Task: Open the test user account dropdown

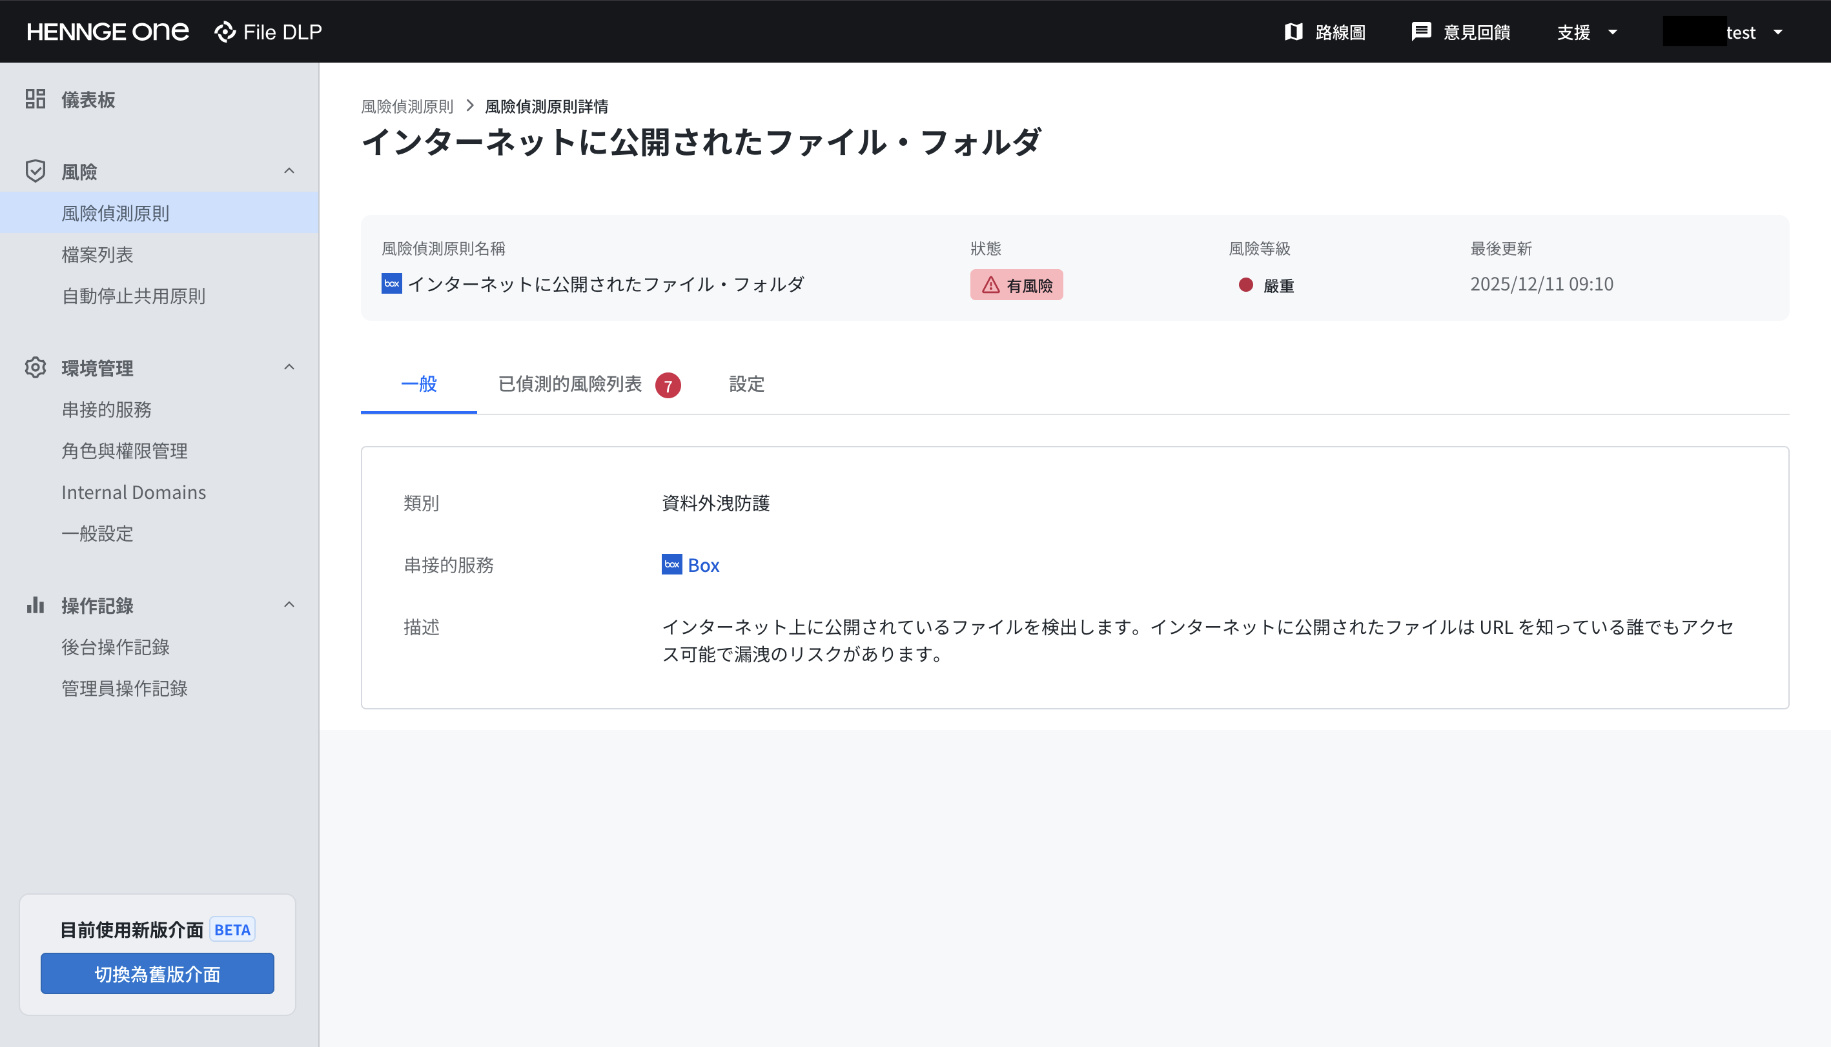Action: [1724, 32]
